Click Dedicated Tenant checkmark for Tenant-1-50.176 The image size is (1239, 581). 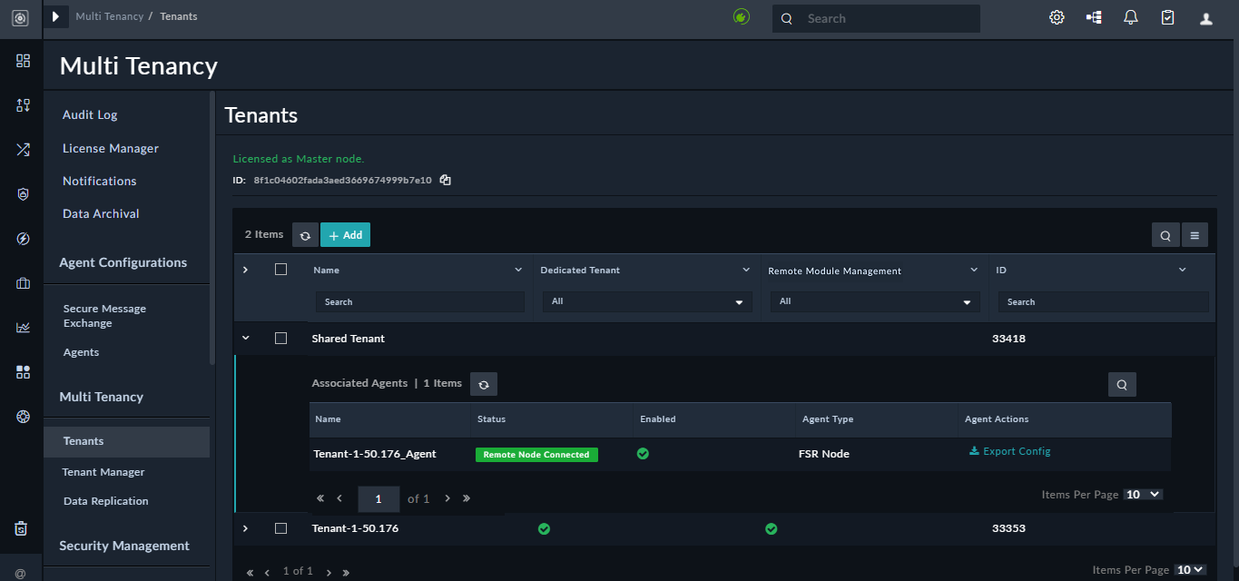[544, 528]
